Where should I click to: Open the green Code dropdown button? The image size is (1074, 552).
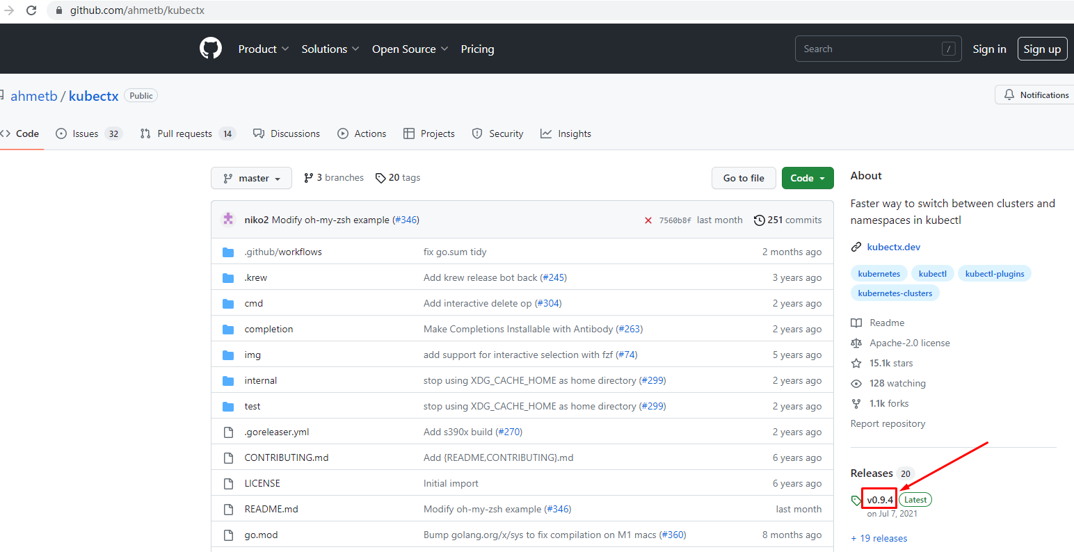tap(808, 178)
